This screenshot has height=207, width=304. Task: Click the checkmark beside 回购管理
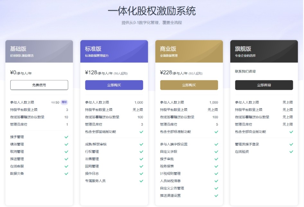tap(141, 166)
